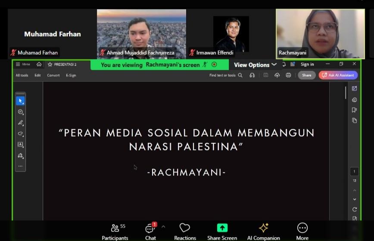Click the Find text search magnifier
The height and width of the screenshot is (241, 374).
coord(240,75)
